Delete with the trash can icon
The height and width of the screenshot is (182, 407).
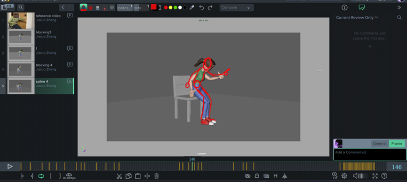point(157,176)
